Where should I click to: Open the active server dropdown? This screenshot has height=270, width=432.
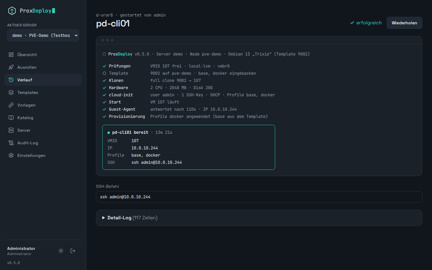click(43, 35)
